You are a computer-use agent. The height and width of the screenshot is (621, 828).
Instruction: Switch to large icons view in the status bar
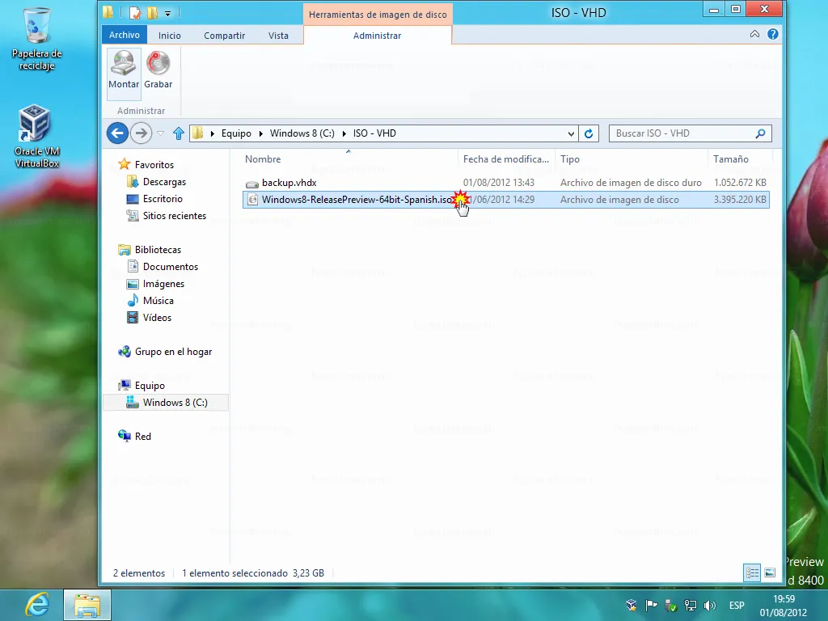pyautogui.click(x=770, y=573)
